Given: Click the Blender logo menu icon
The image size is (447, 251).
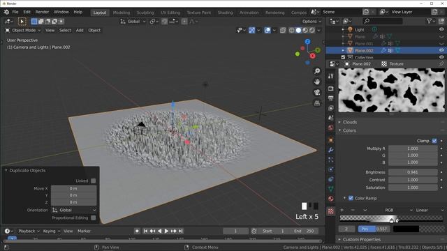Looking at the screenshot, I should pyautogui.click(x=6, y=12).
